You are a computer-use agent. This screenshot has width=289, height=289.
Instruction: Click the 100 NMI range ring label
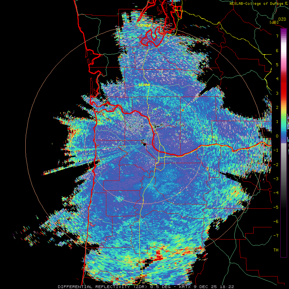click(144, 25)
